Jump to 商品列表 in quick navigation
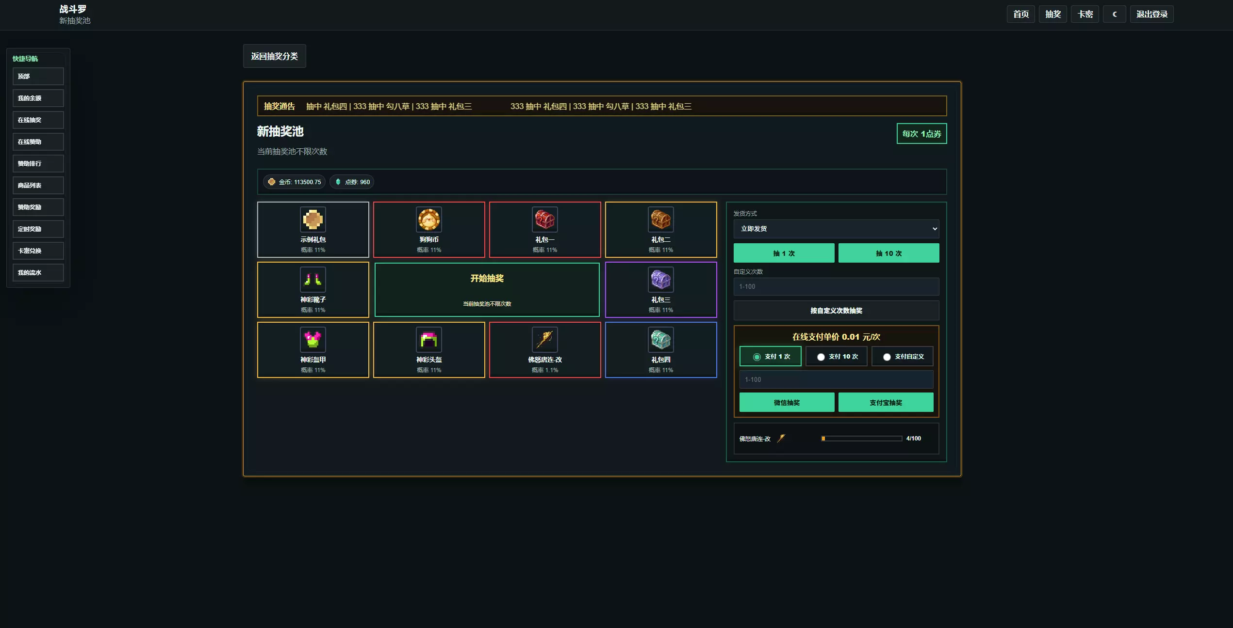1233x628 pixels. point(38,186)
